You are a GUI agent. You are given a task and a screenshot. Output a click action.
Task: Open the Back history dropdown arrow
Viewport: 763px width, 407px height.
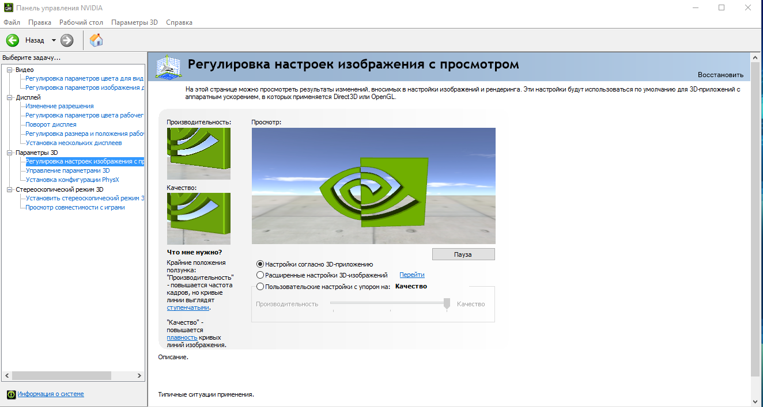54,40
